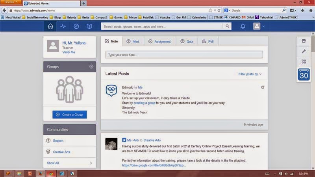
Task: Expand the 'Filter posts by' dropdown
Action: 250,74
